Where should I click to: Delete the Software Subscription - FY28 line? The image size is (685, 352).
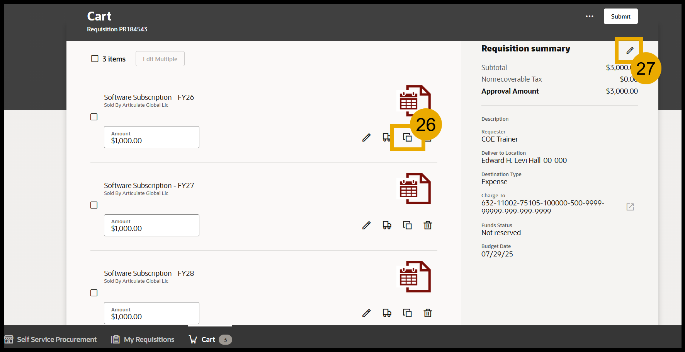point(428,313)
